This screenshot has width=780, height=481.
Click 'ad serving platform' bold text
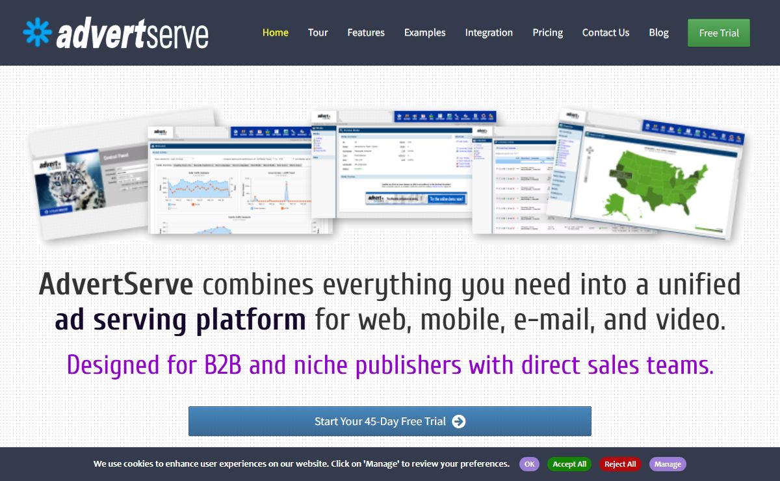pyautogui.click(x=180, y=320)
